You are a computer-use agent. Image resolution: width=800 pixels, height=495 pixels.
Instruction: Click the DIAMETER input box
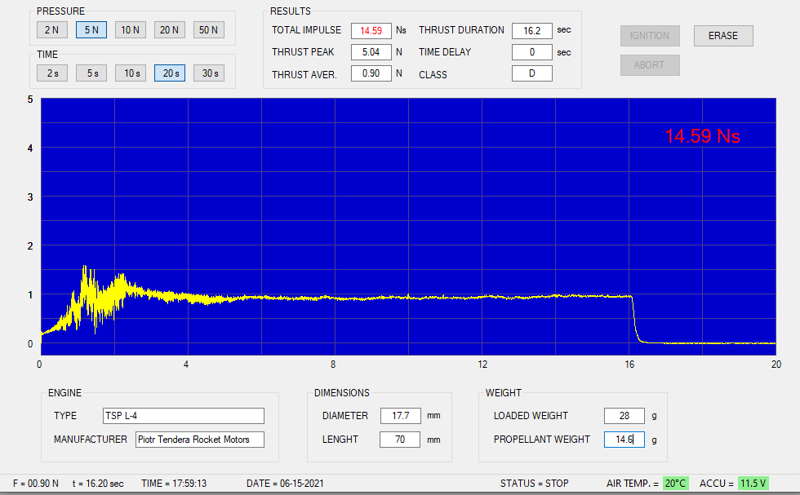[400, 416]
